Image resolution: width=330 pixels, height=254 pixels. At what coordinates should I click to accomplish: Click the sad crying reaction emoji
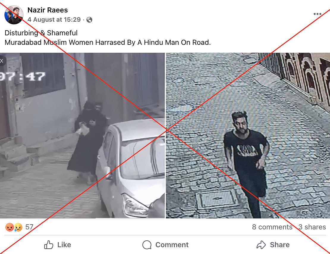[18, 227]
